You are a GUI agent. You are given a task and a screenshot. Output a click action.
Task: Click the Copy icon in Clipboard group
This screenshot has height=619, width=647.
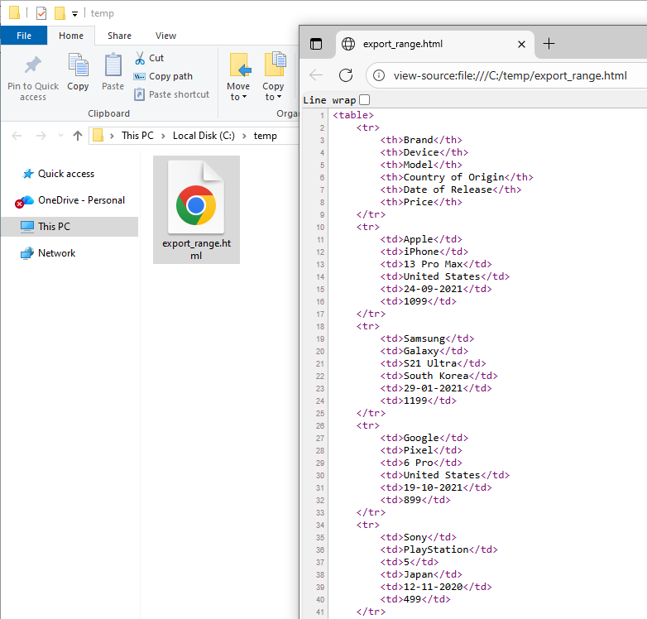pos(78,65)
